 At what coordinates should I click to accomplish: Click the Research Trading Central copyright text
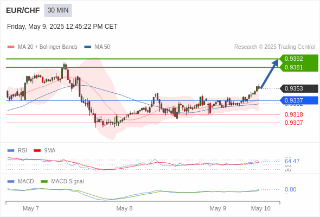click(x=274, y=47)
